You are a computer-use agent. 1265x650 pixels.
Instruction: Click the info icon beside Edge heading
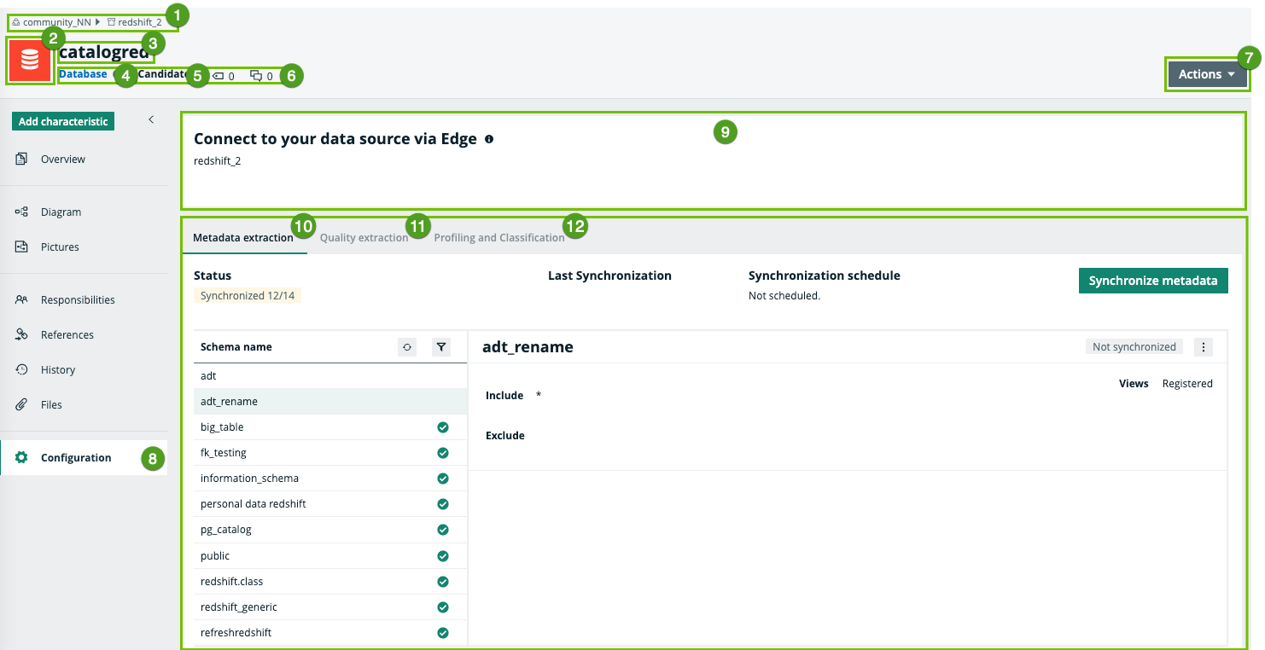(x=489, y=139)
